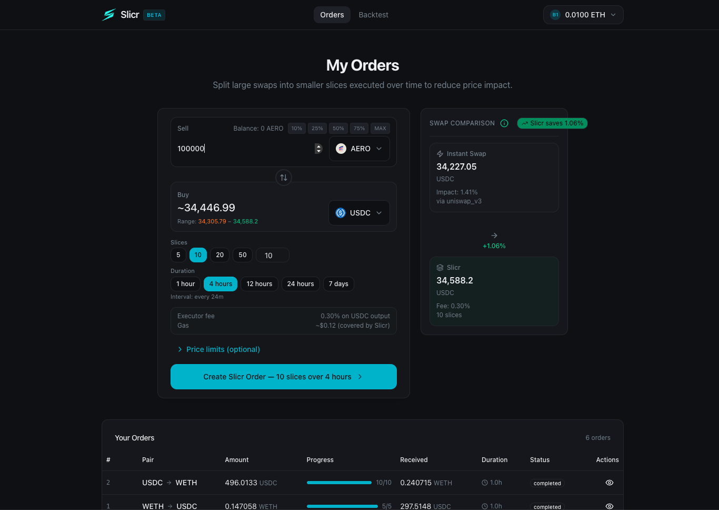Click the '6 orders' count text
The width and height of the screenshot is (719, 510).
[598, 438]
